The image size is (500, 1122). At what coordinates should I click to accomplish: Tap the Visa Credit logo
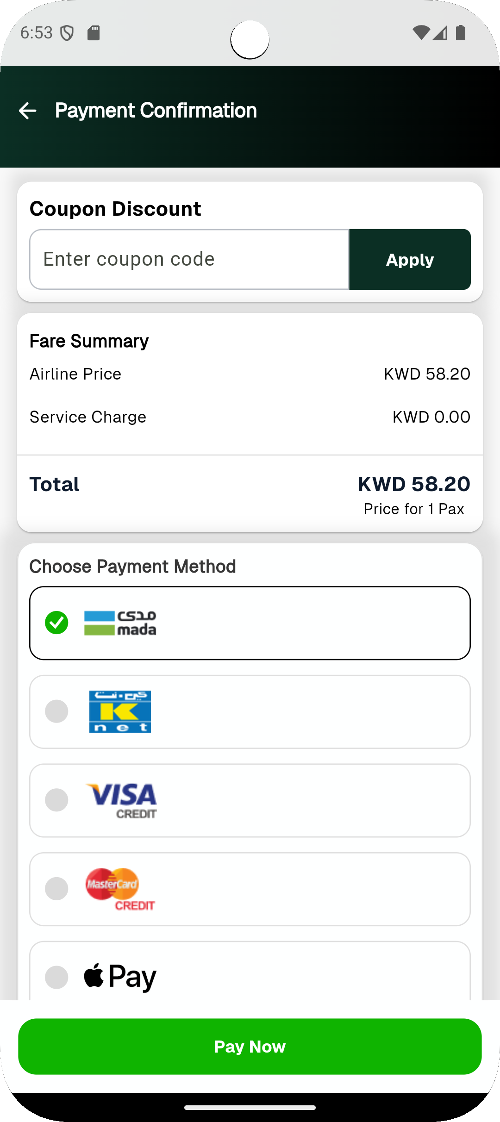[x=121, y=800]
